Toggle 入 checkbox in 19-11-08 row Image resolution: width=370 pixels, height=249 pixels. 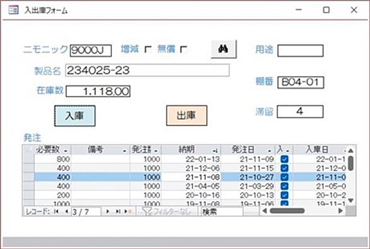tap(285, 204)
